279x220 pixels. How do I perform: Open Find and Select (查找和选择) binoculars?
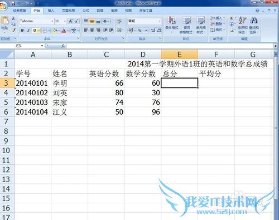(x=254, y=25)
